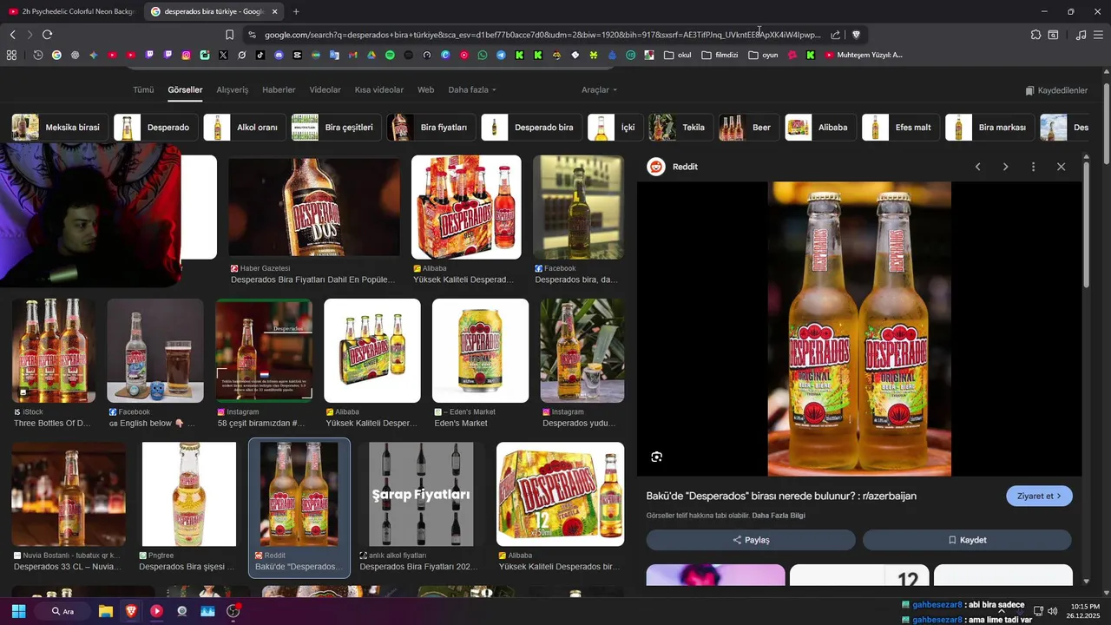This screenshot has height=625, width=1111.
Task: Open three-dot options in preview panel
Action: point(1033,167)
